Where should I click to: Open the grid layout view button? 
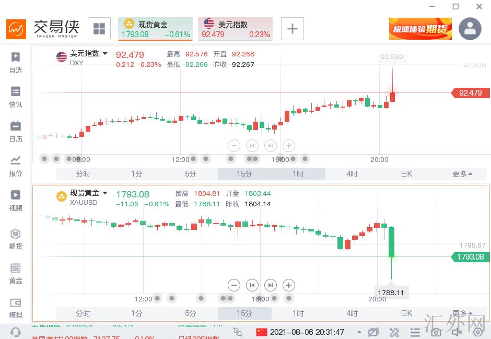pyautogui.click(x=99, y=29)
